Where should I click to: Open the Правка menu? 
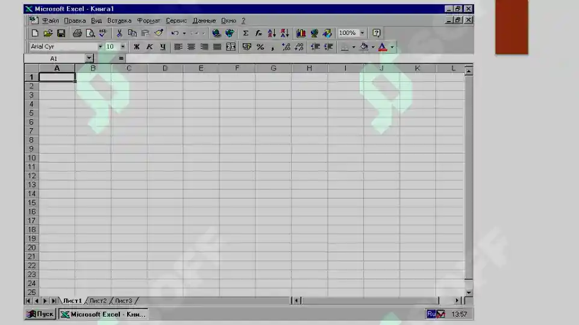pyautogui.click(x=75, y=20)
